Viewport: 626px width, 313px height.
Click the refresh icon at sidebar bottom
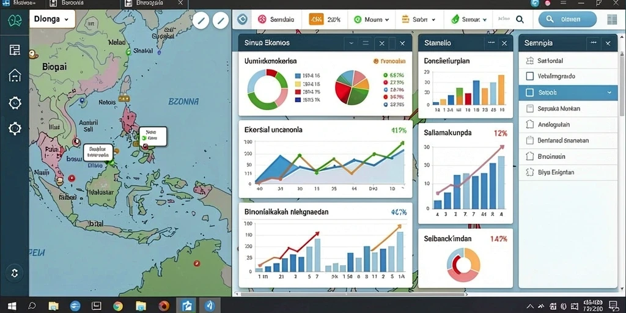click(x=15, y=273)
